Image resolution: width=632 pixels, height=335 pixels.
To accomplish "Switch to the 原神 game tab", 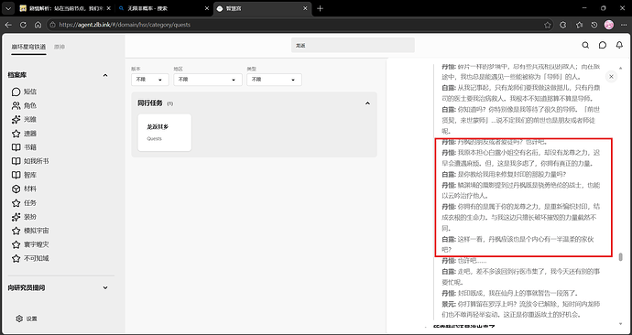I will tap(60, 47).
